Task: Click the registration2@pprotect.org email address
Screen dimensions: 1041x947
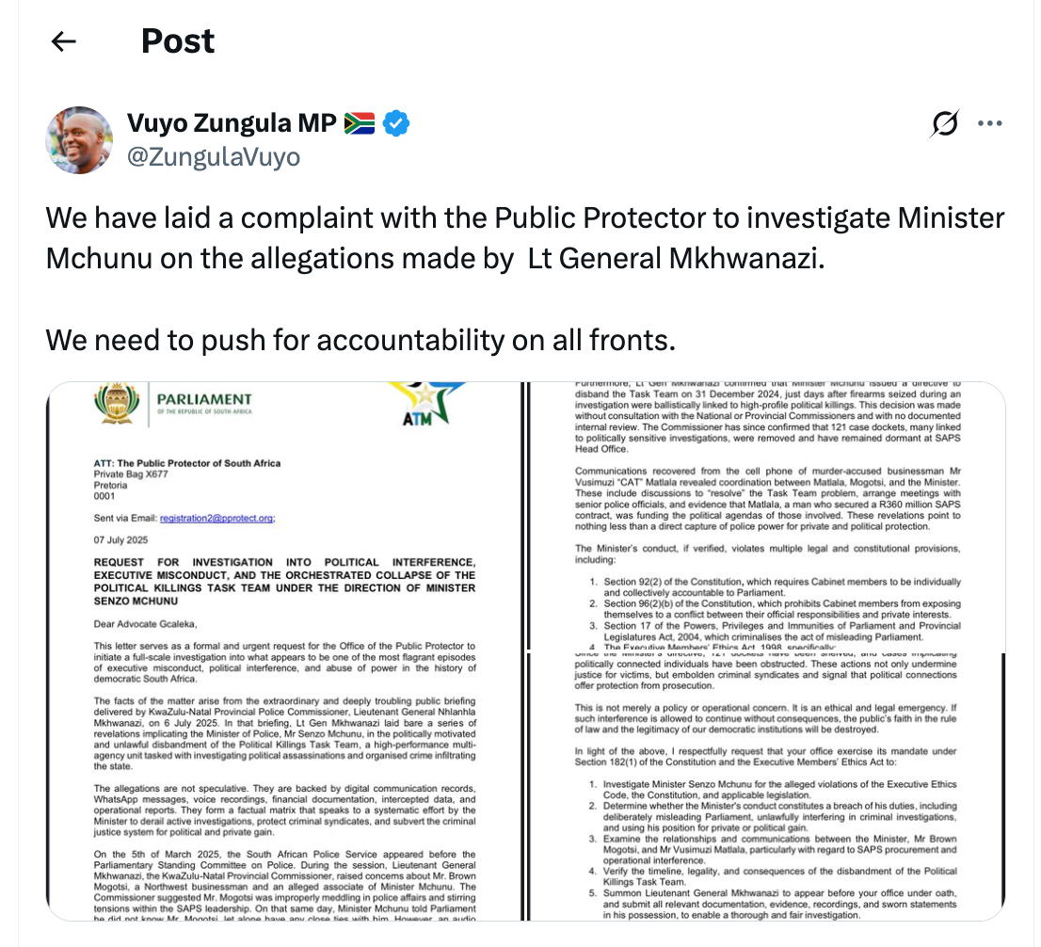Action: 217,517
